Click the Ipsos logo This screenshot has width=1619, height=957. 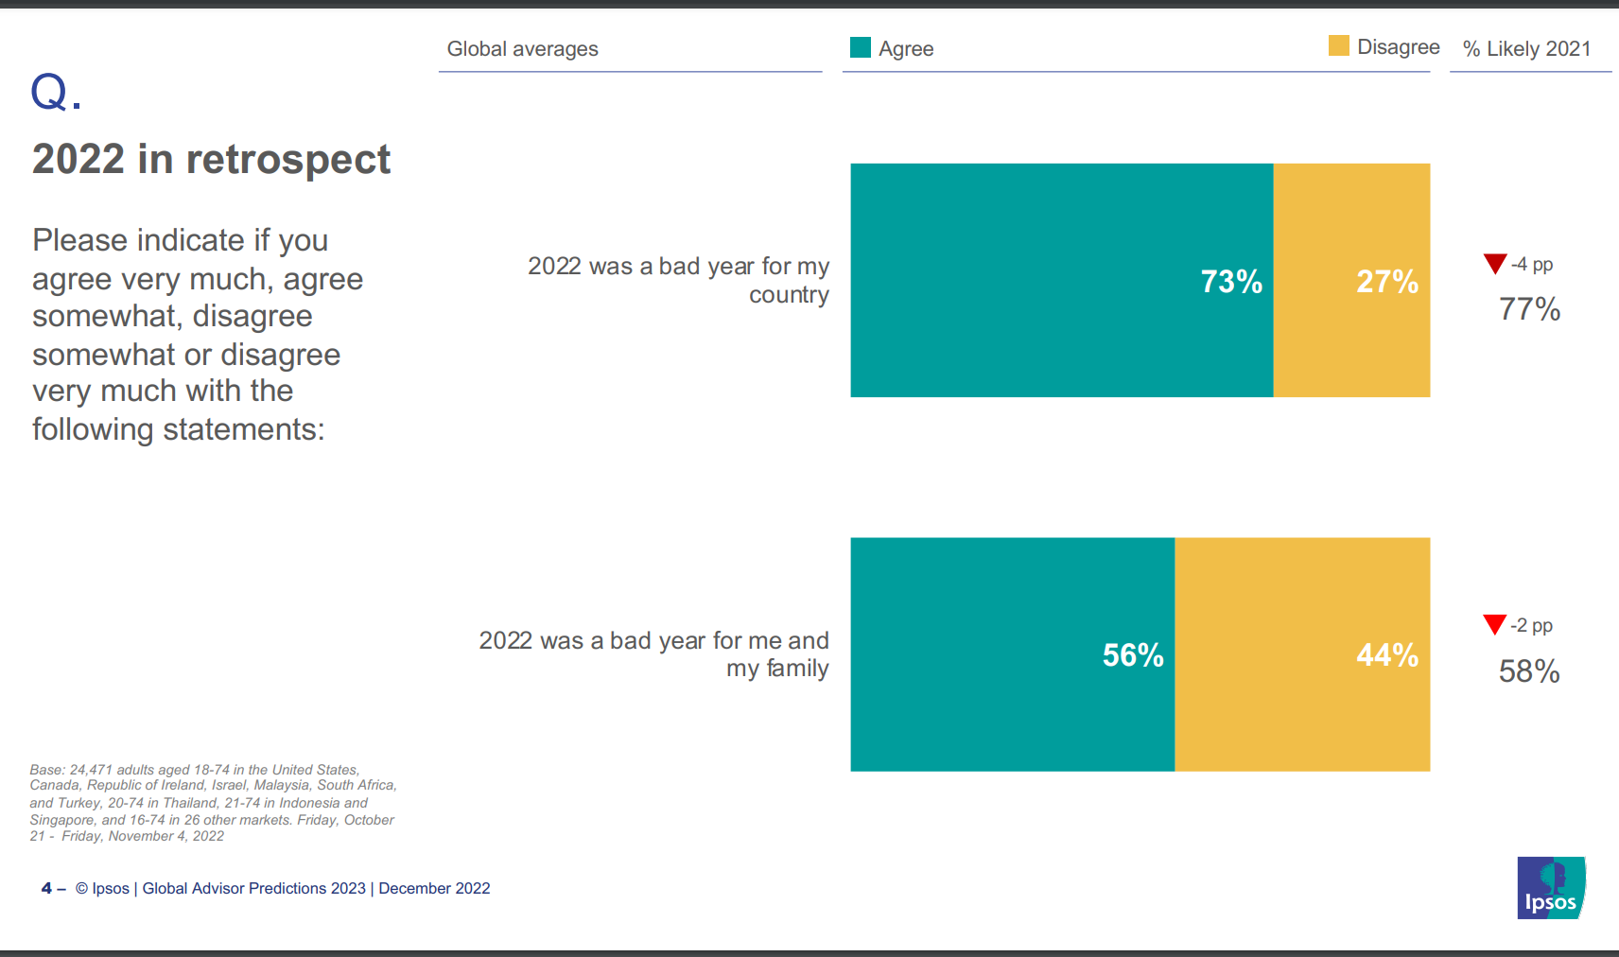click(x=1551, y=887)
